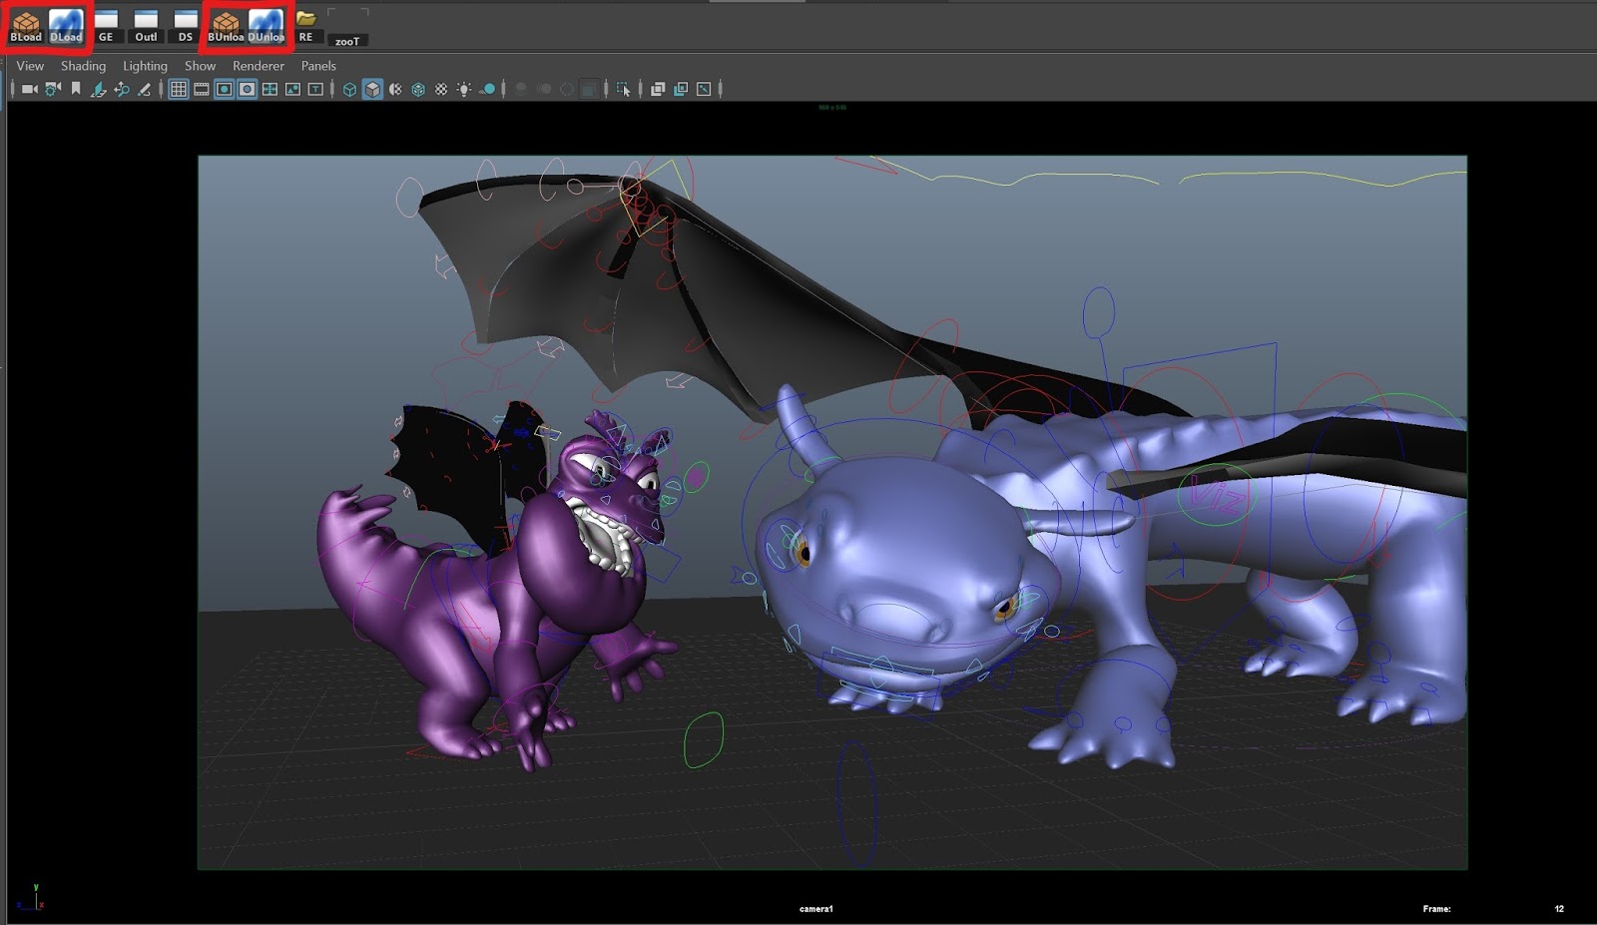Click the Frame: label in viewport

tap(1437, 909)
